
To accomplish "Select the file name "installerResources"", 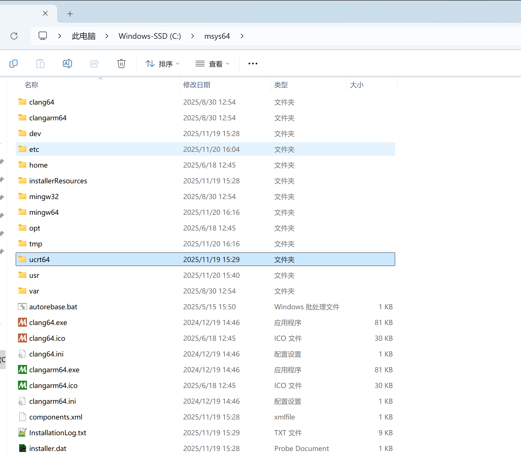I will click(58, 181).
